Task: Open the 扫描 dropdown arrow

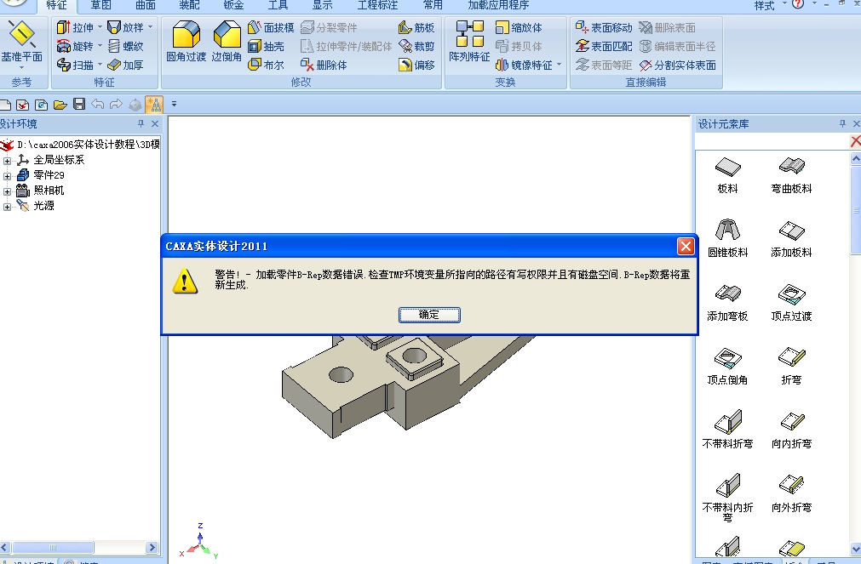Action: pyautogui.click(x=100, y=64)
